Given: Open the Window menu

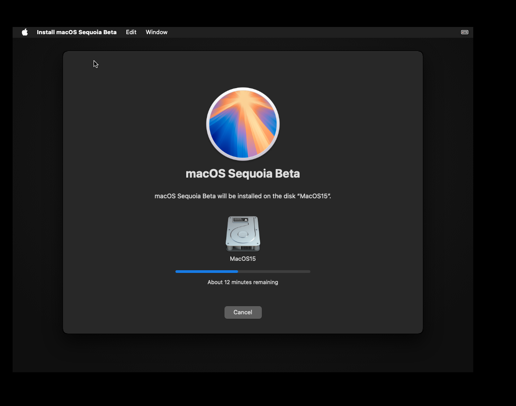Looking at the screenshot, I should 157,32.
